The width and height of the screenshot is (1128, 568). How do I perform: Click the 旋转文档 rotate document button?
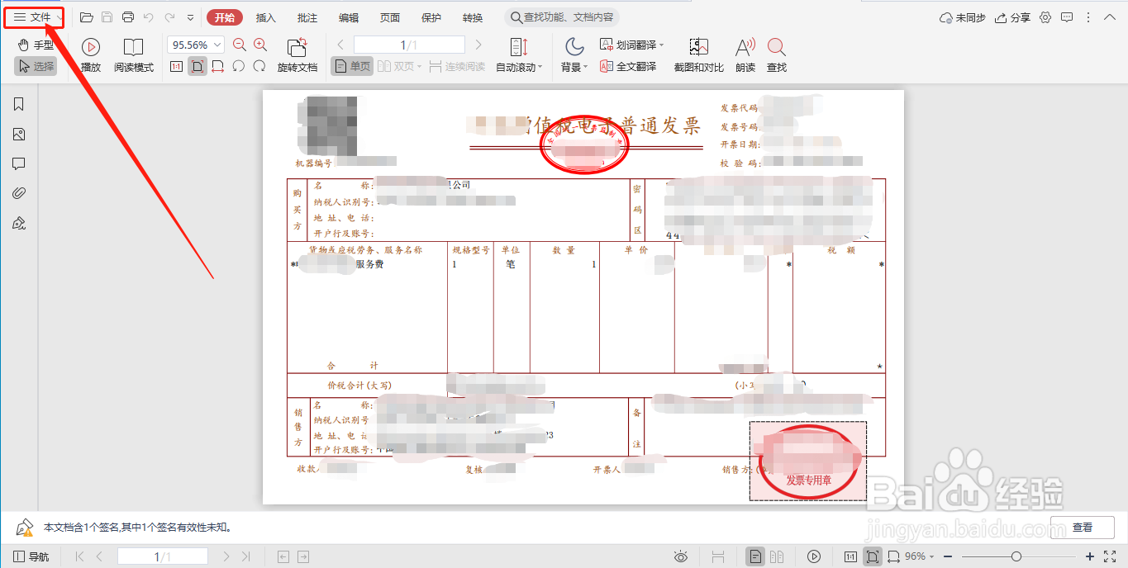(x=297, y=56)
